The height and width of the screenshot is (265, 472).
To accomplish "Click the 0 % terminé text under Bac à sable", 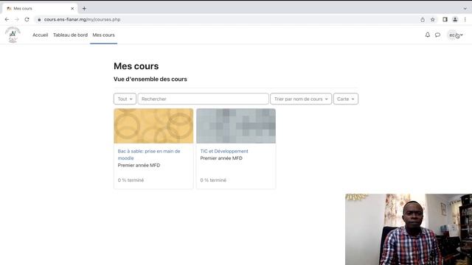I will [131, 180].
